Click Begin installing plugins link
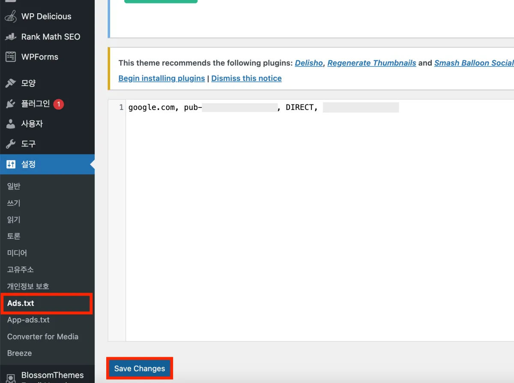The image size is (514, 383). coord(161,78)
